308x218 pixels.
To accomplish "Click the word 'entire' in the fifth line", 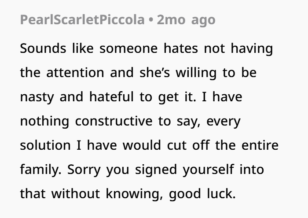I will (260, 145).
